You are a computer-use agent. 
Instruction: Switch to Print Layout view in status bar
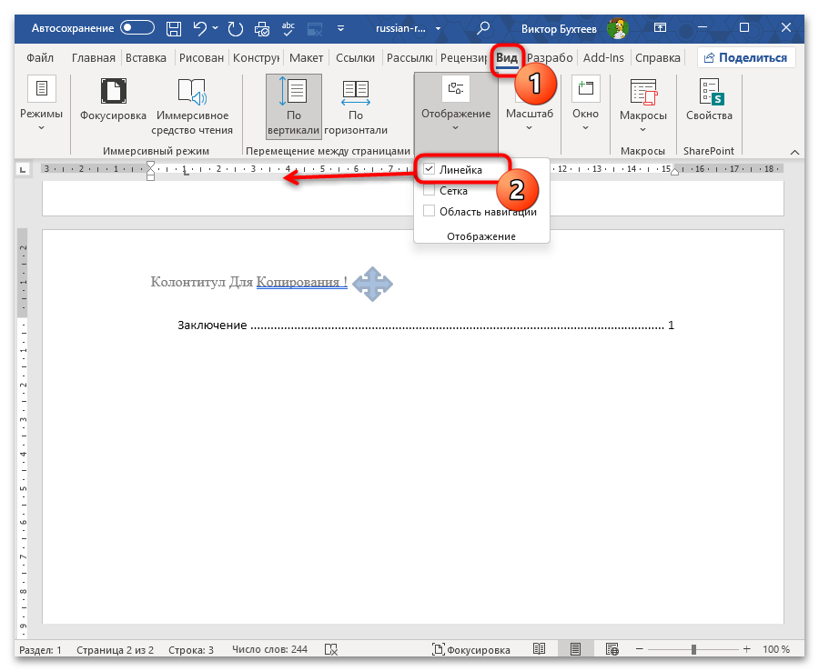pos(575,649)
